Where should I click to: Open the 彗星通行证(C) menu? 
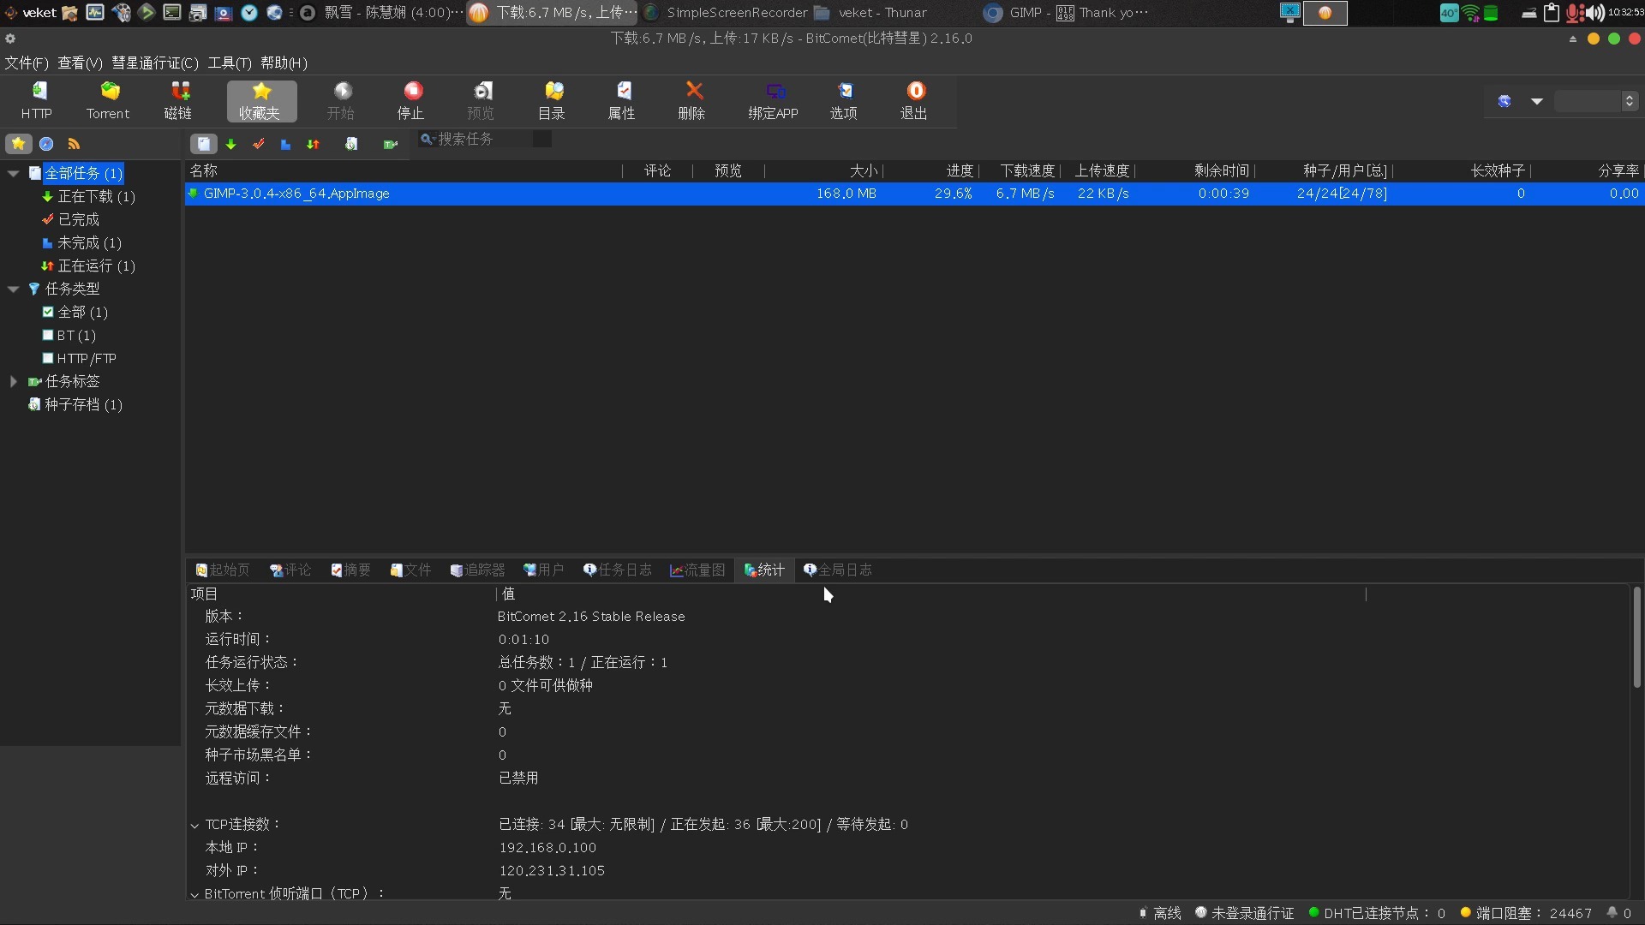155,63
